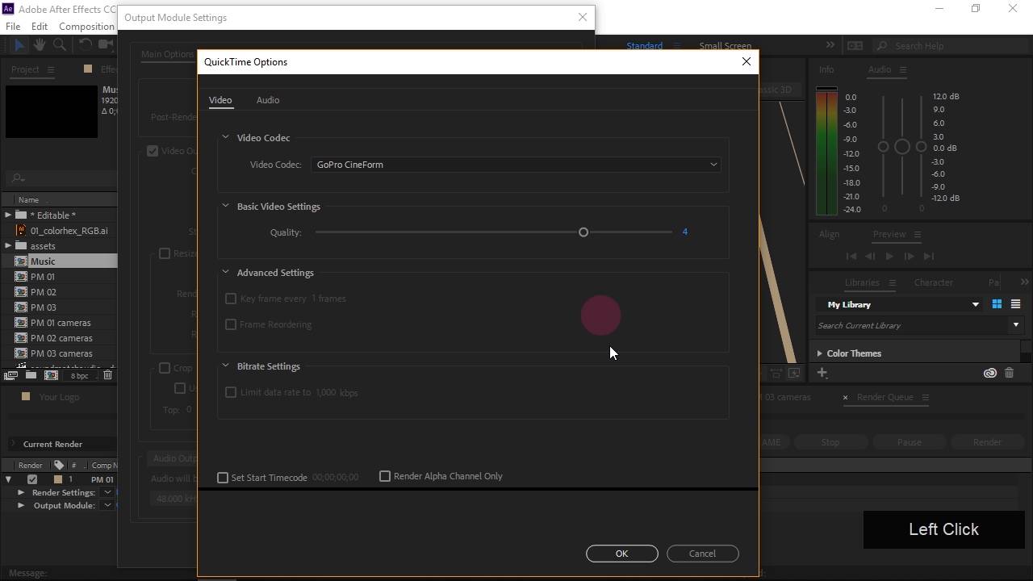Switch to the Audio tab in QuickTime Options
The height and width of the screenshot is (581, 1033).
(268, 100)
